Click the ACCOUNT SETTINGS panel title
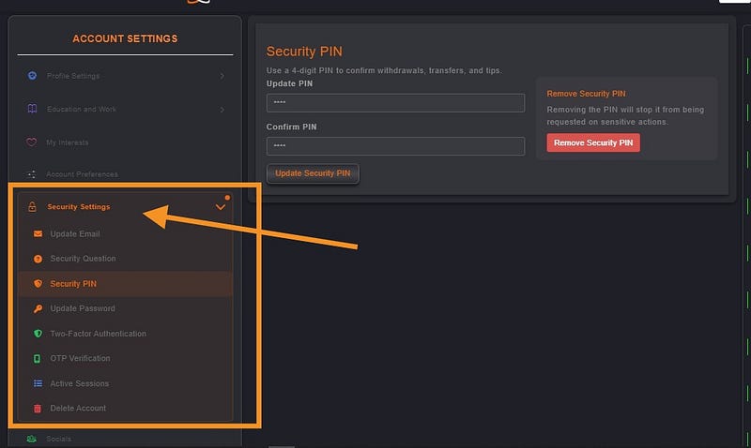This screenshot has height=448, width=751. point(125,38)
